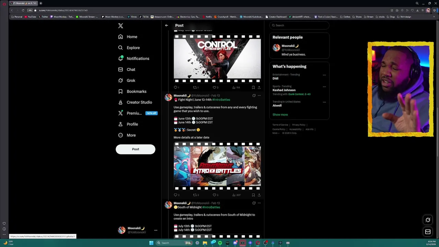Open Bookmarks page

[132, 92]
